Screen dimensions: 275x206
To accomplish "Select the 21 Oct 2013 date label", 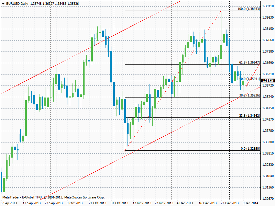I will tap(98, 203).
